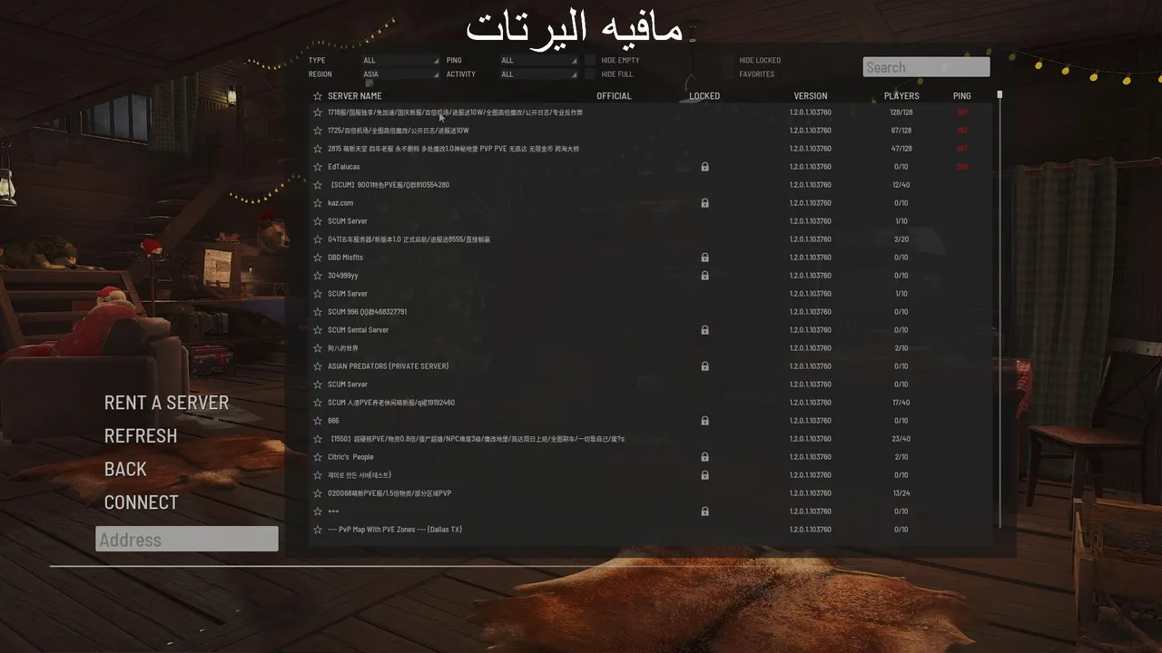The width and height of the screenshot is (1162, 653).
Task: Click the server list scrollbar handle
Action: (1000, 94)
